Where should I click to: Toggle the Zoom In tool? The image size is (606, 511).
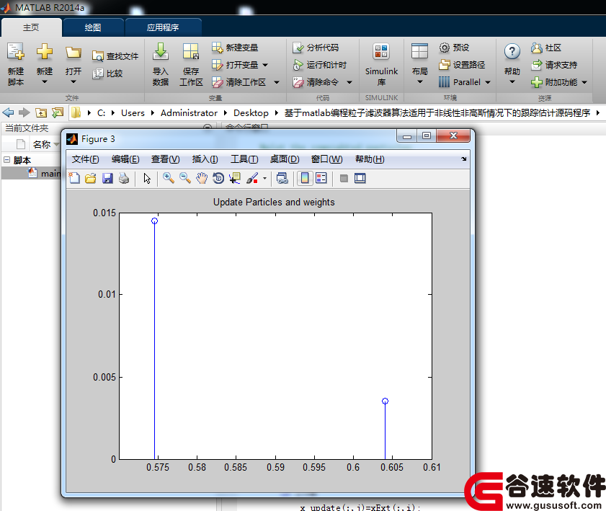click(168, 178)
